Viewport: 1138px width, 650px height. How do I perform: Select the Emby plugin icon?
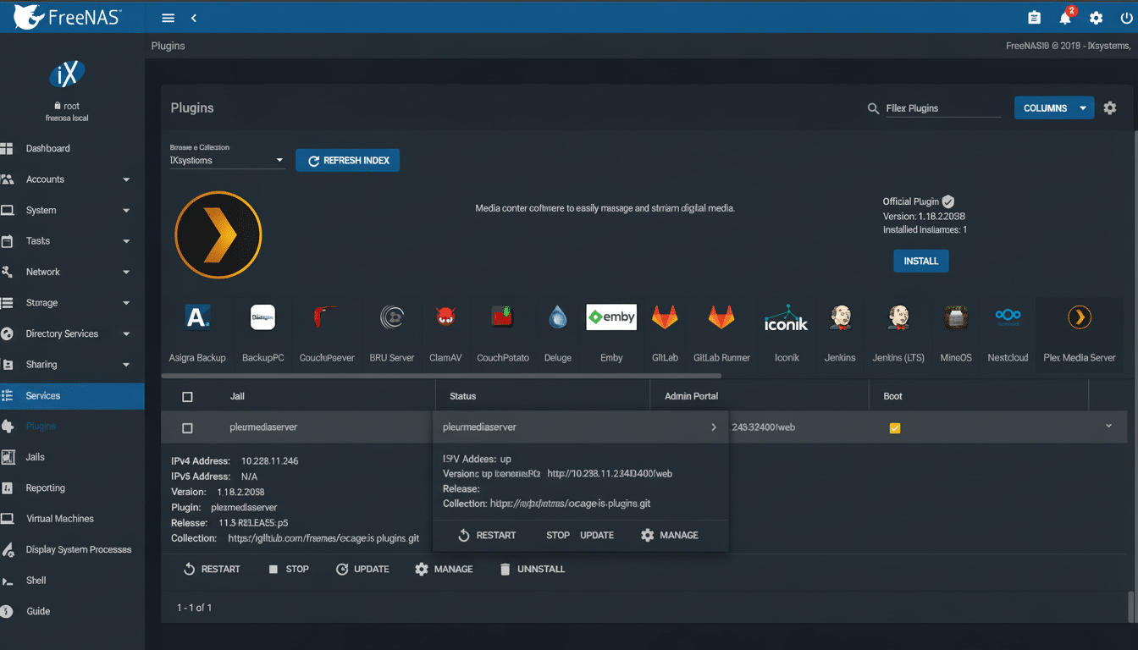click(611, 317)
